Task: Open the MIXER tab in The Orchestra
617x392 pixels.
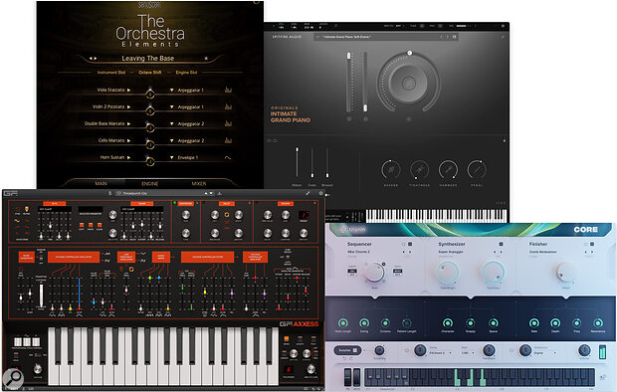Action: (x=199, y=184)
